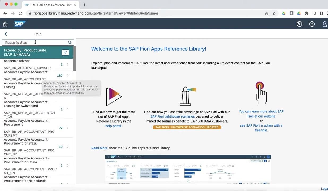
Task: Navigate back from the Role list
Action: click(6, 34)
